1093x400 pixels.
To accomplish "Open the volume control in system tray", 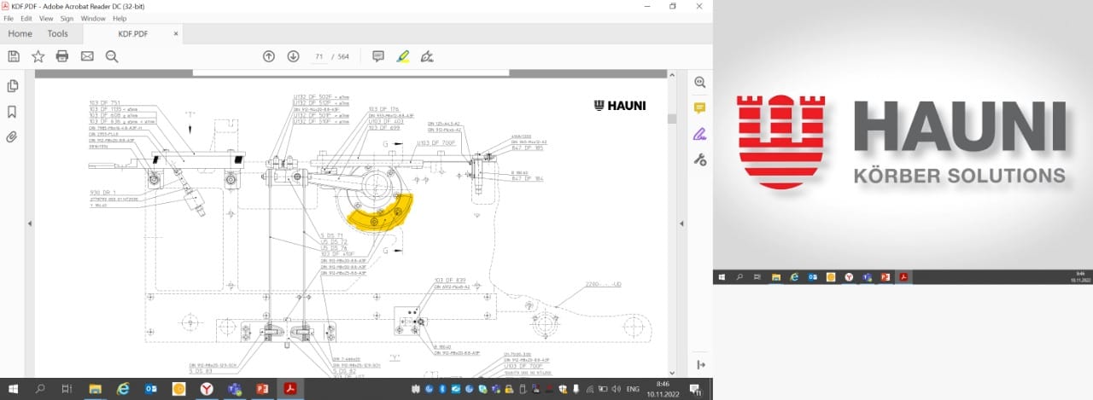I will point(618,389).
